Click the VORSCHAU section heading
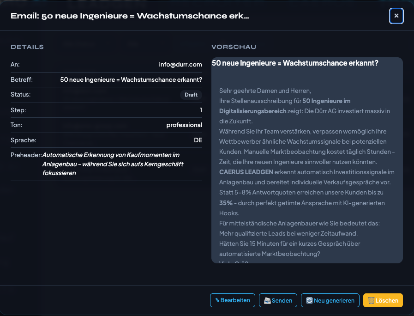The image size is (414, 316). coord(234,47)
